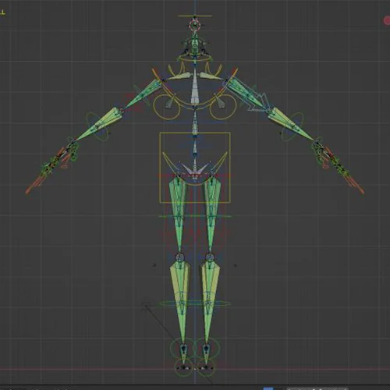Select the upper arm bone on viewer's left
Screen dimensions: 390x390
click(144, 94)
